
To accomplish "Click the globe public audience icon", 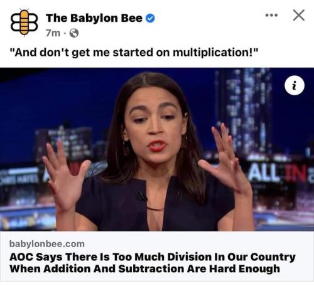I will click(x=74, y=33).
